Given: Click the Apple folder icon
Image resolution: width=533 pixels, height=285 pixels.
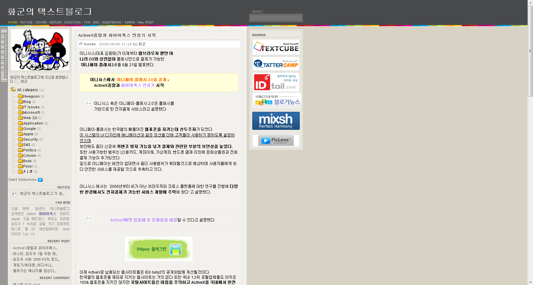Looking at the screenshot, I should [x=20, y=134].
